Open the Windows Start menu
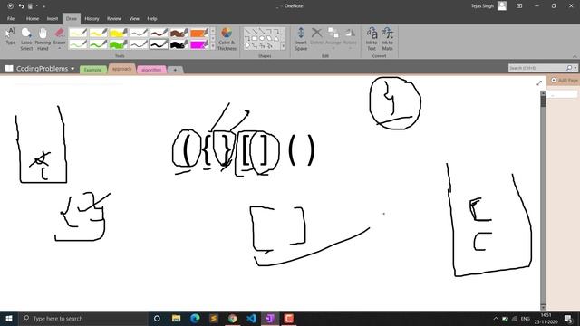Viewport: 580px width, 326px height. tap(9, 318)
